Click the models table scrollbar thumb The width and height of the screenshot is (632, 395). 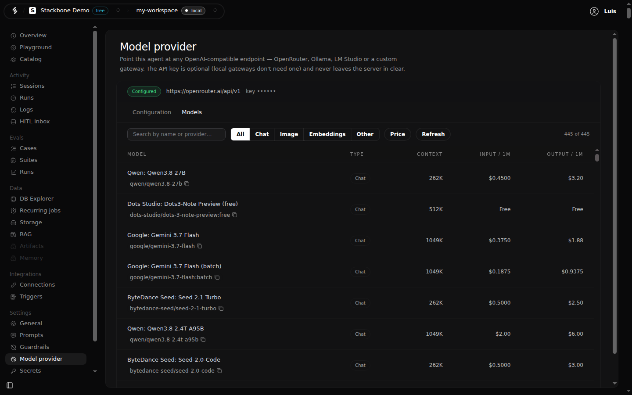(597, 158)
